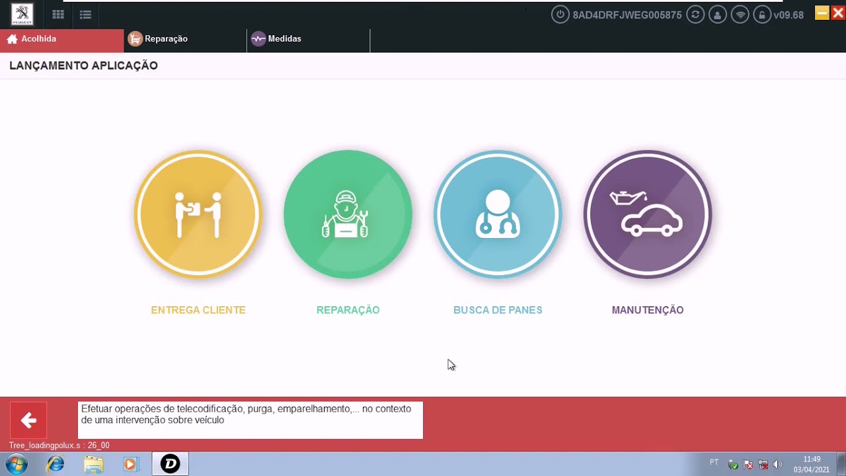Click the back arrow button
This screenshot has width=846, height=476.
[28, 420]
